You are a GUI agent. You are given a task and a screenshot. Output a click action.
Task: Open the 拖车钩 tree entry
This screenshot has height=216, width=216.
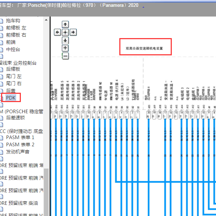[13, 20]
